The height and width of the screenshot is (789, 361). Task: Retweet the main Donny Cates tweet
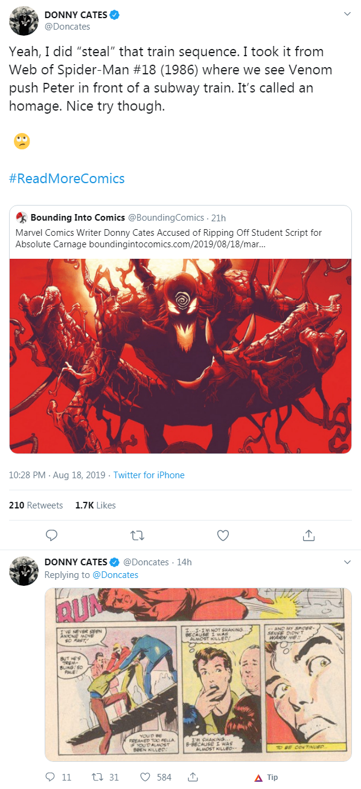click(x=137, y=535)
